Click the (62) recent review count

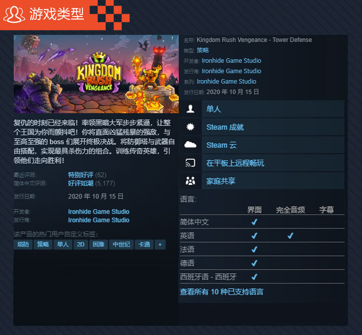101,175
